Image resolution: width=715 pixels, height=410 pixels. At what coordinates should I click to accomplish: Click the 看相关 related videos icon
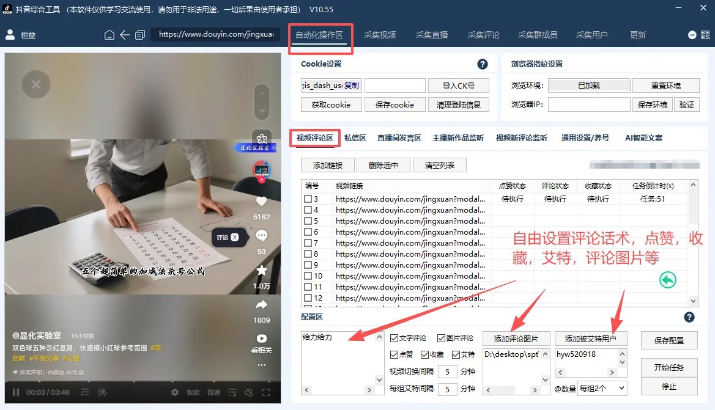262,339
